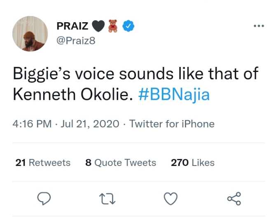
Task: Show the 270 Likes list
Action: coord(193,163)
